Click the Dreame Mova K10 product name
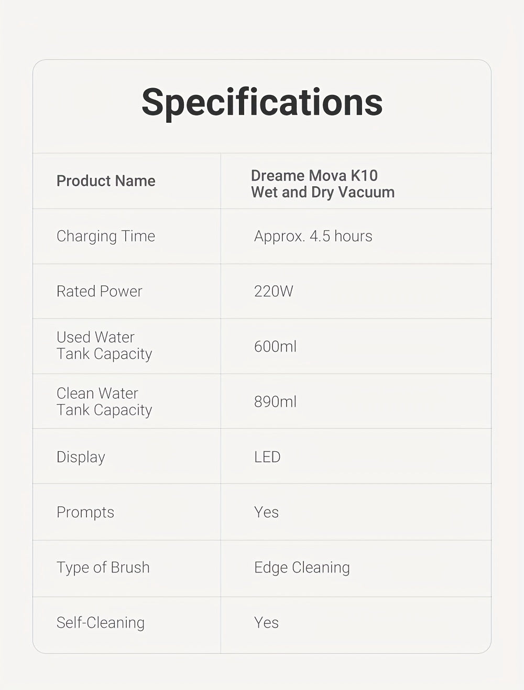 point(314,175)
